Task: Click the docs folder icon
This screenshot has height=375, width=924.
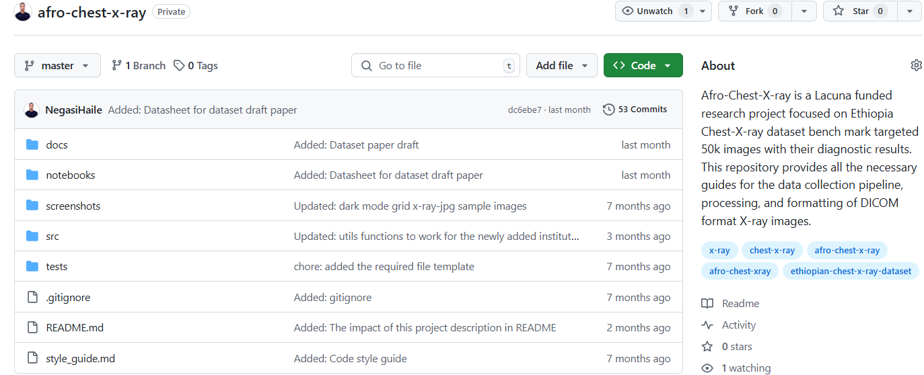Action: pyautogui.click(x=32, y=144)
